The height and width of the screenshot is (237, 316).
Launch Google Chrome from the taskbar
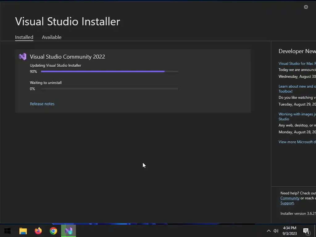point(53,231)
